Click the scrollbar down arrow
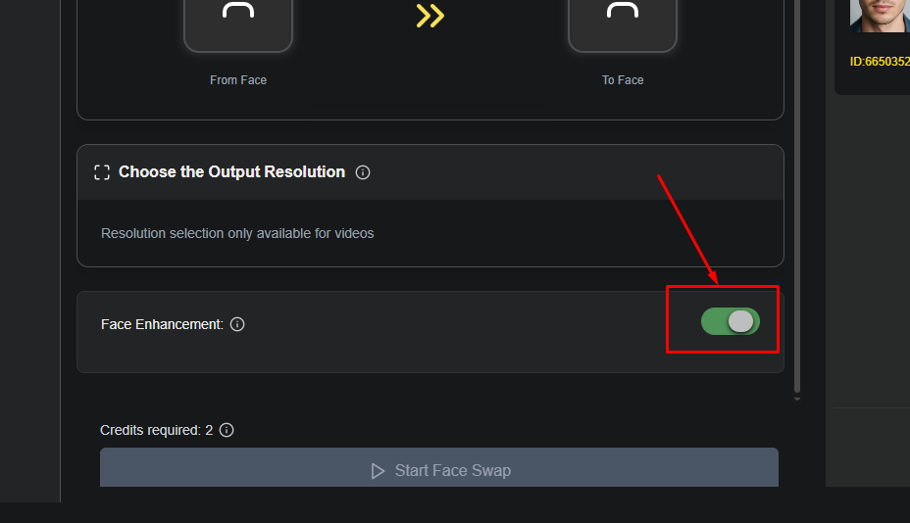The image size is (910, 523). tap(797, 399)
